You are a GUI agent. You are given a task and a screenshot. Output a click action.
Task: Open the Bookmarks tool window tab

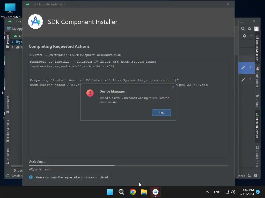[x=8, y=105]
